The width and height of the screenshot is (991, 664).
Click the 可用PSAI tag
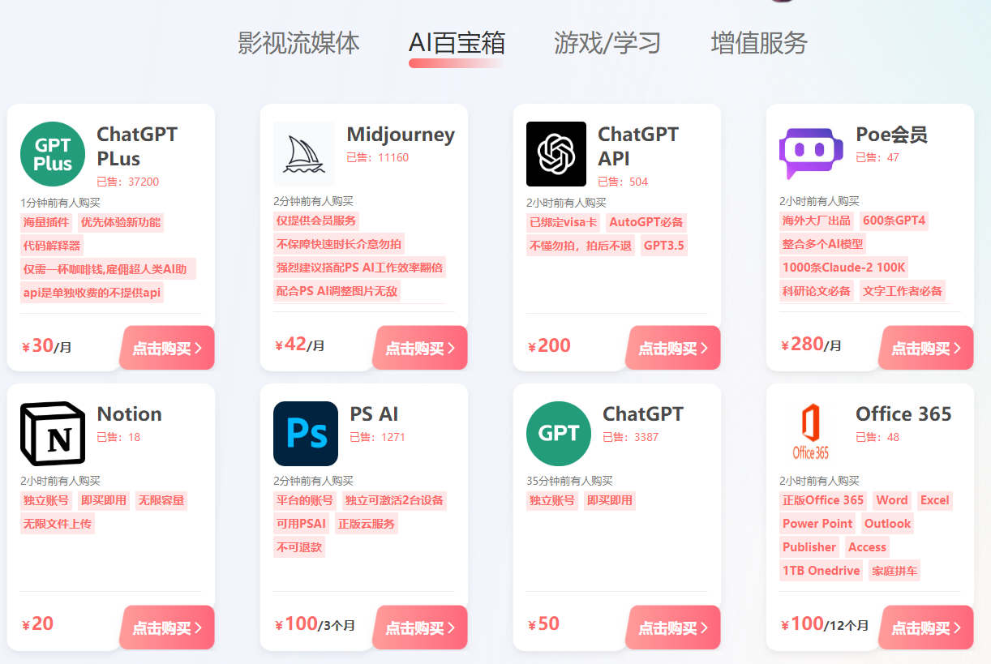pyautogui.click(x=302, y=524)
